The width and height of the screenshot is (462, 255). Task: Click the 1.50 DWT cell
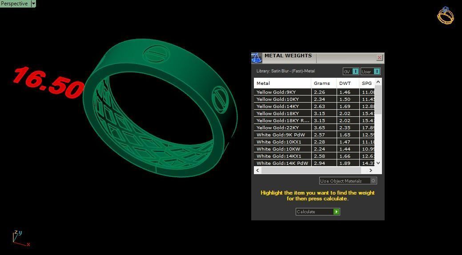pyautogui.click(x=348, y=99)
